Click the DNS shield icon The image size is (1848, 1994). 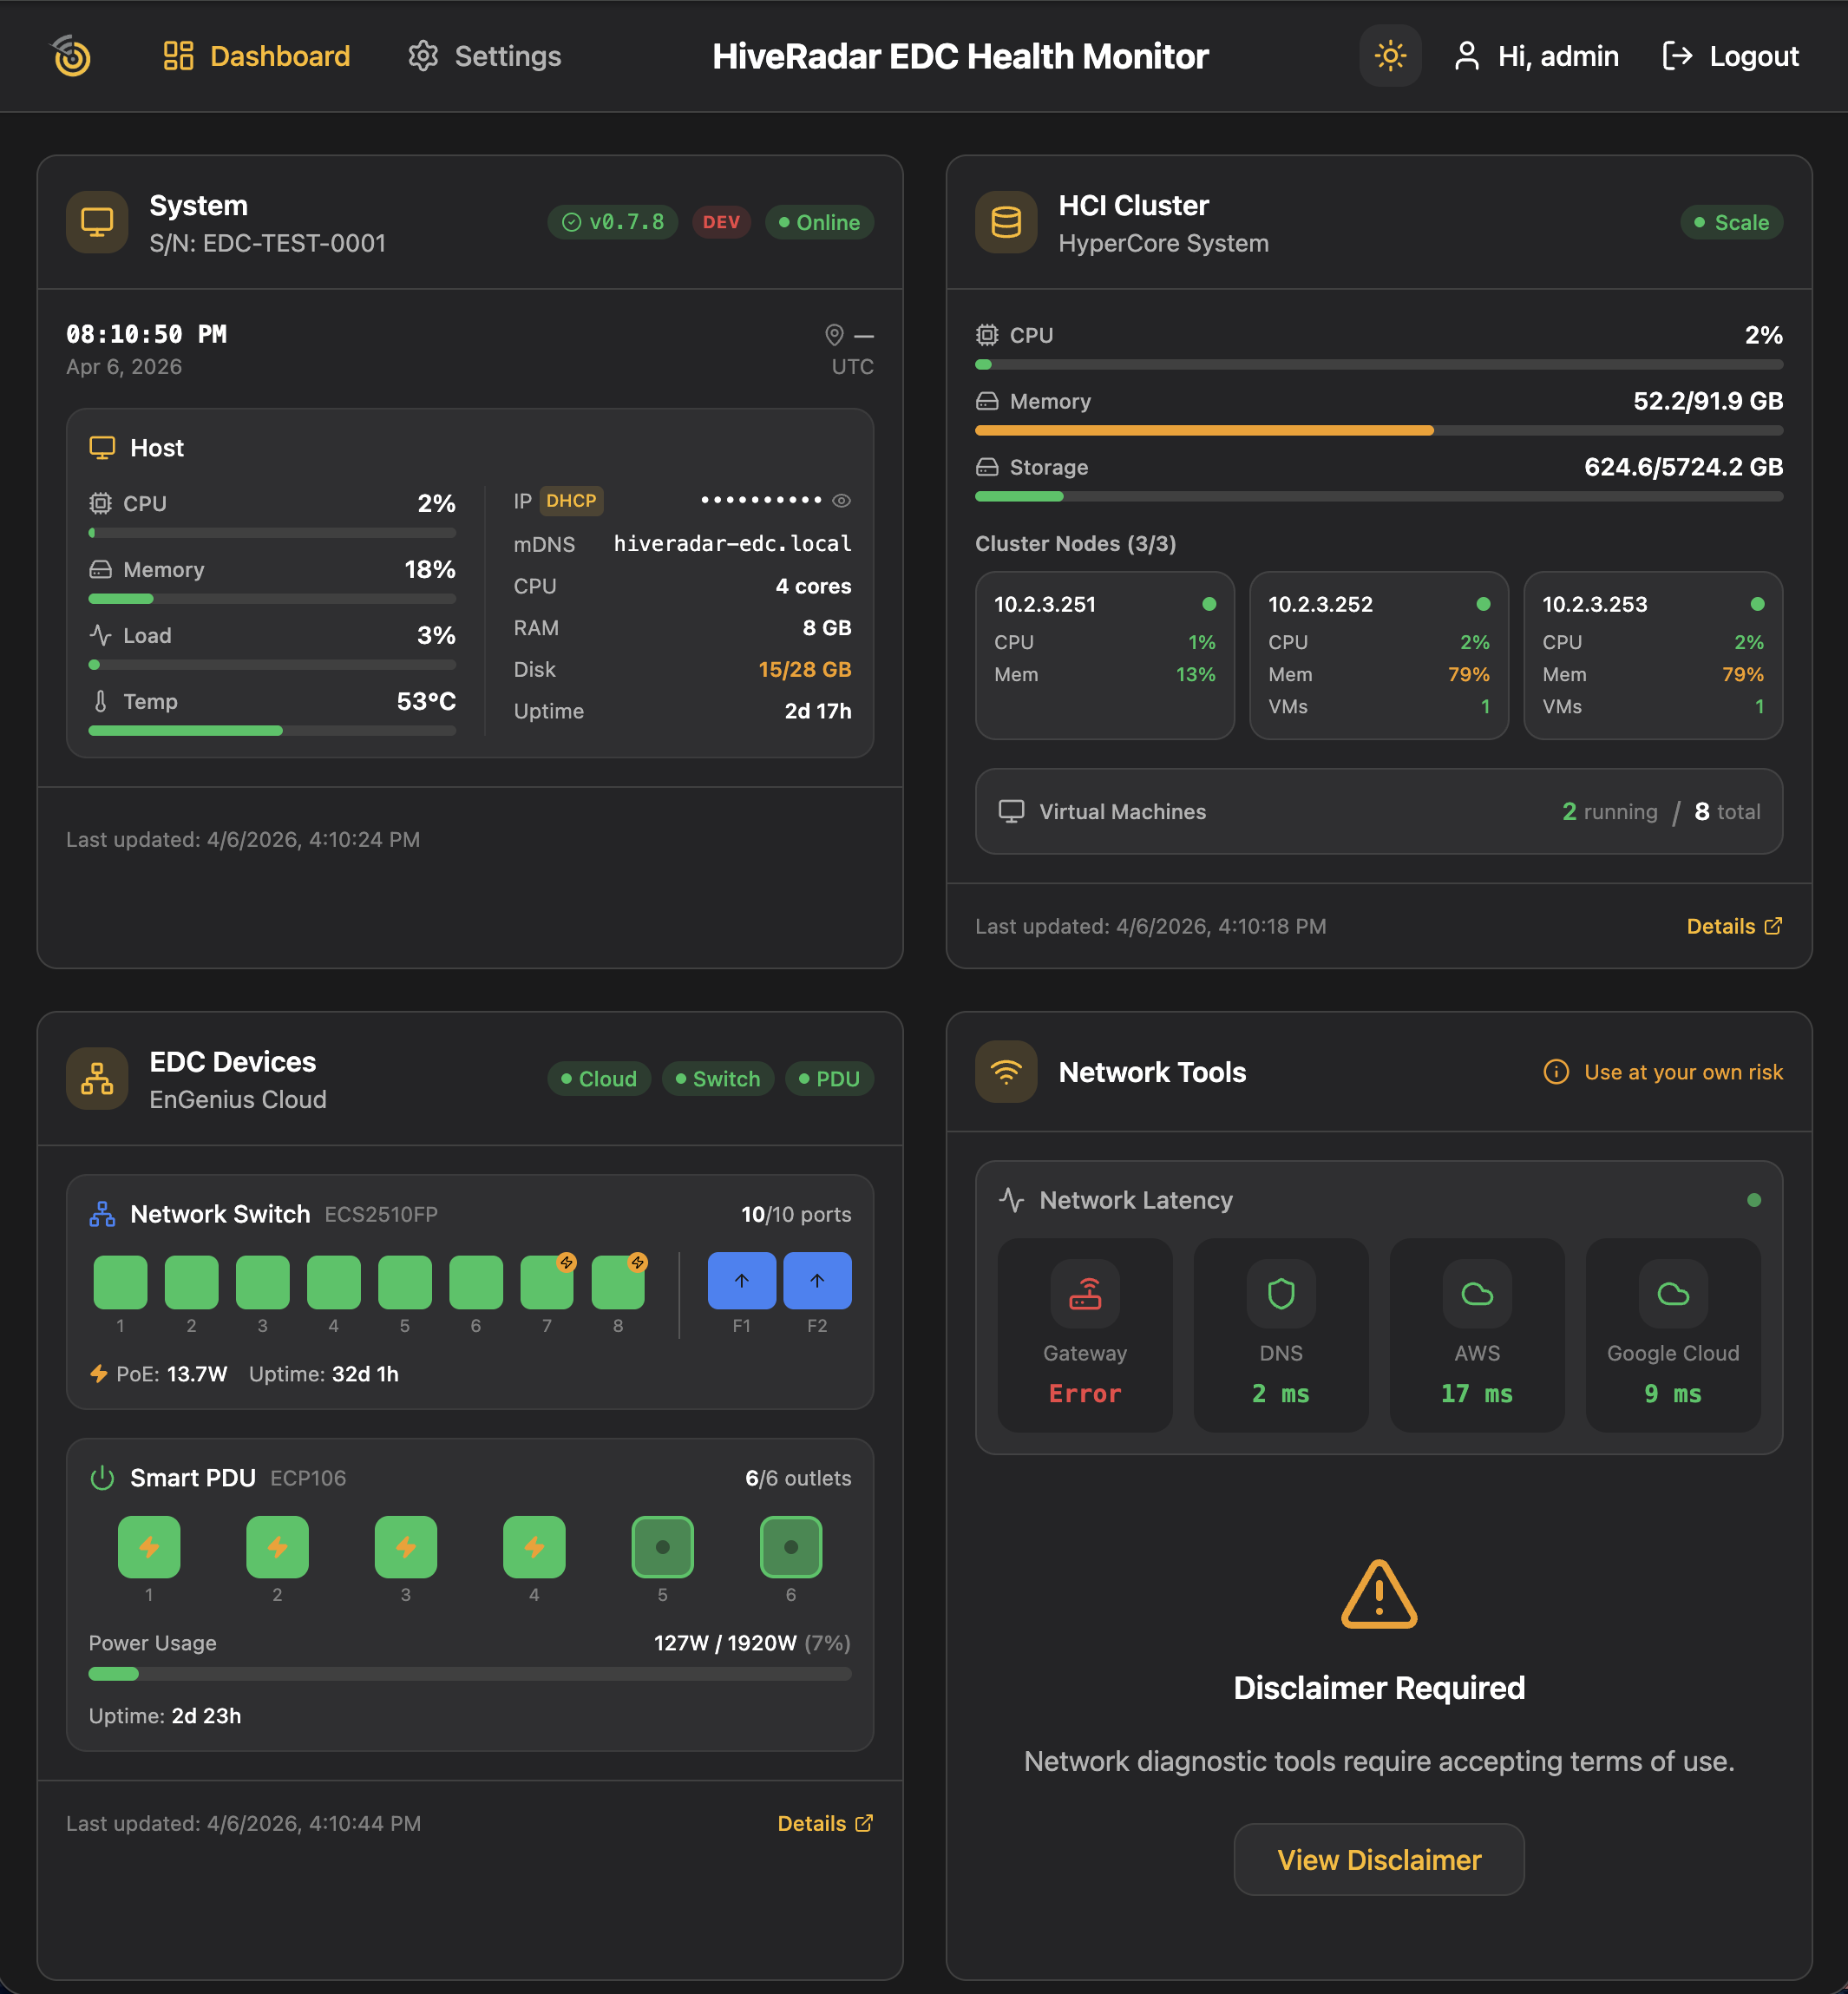click(1281, 1293)
